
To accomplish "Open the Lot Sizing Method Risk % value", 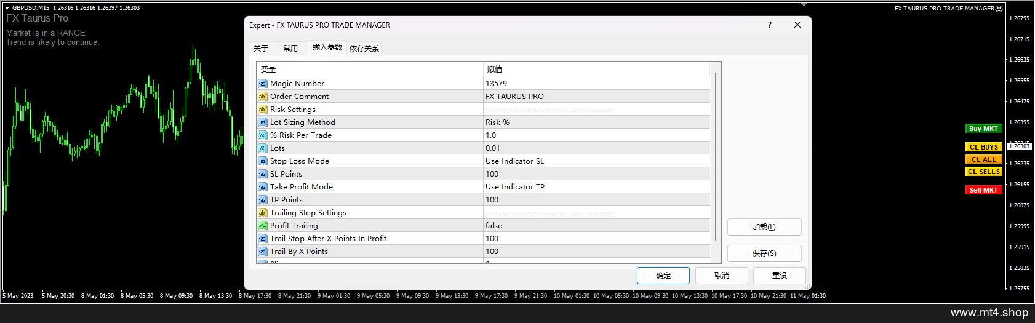I will point(596,122).
